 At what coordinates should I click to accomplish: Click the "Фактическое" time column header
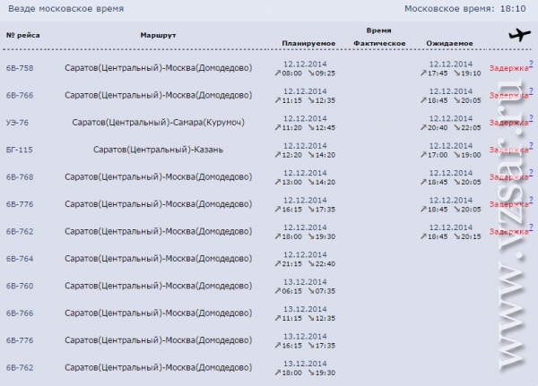380,43
